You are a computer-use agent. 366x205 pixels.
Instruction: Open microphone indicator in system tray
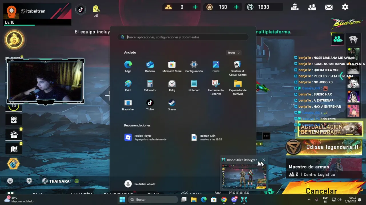point(317,200)
